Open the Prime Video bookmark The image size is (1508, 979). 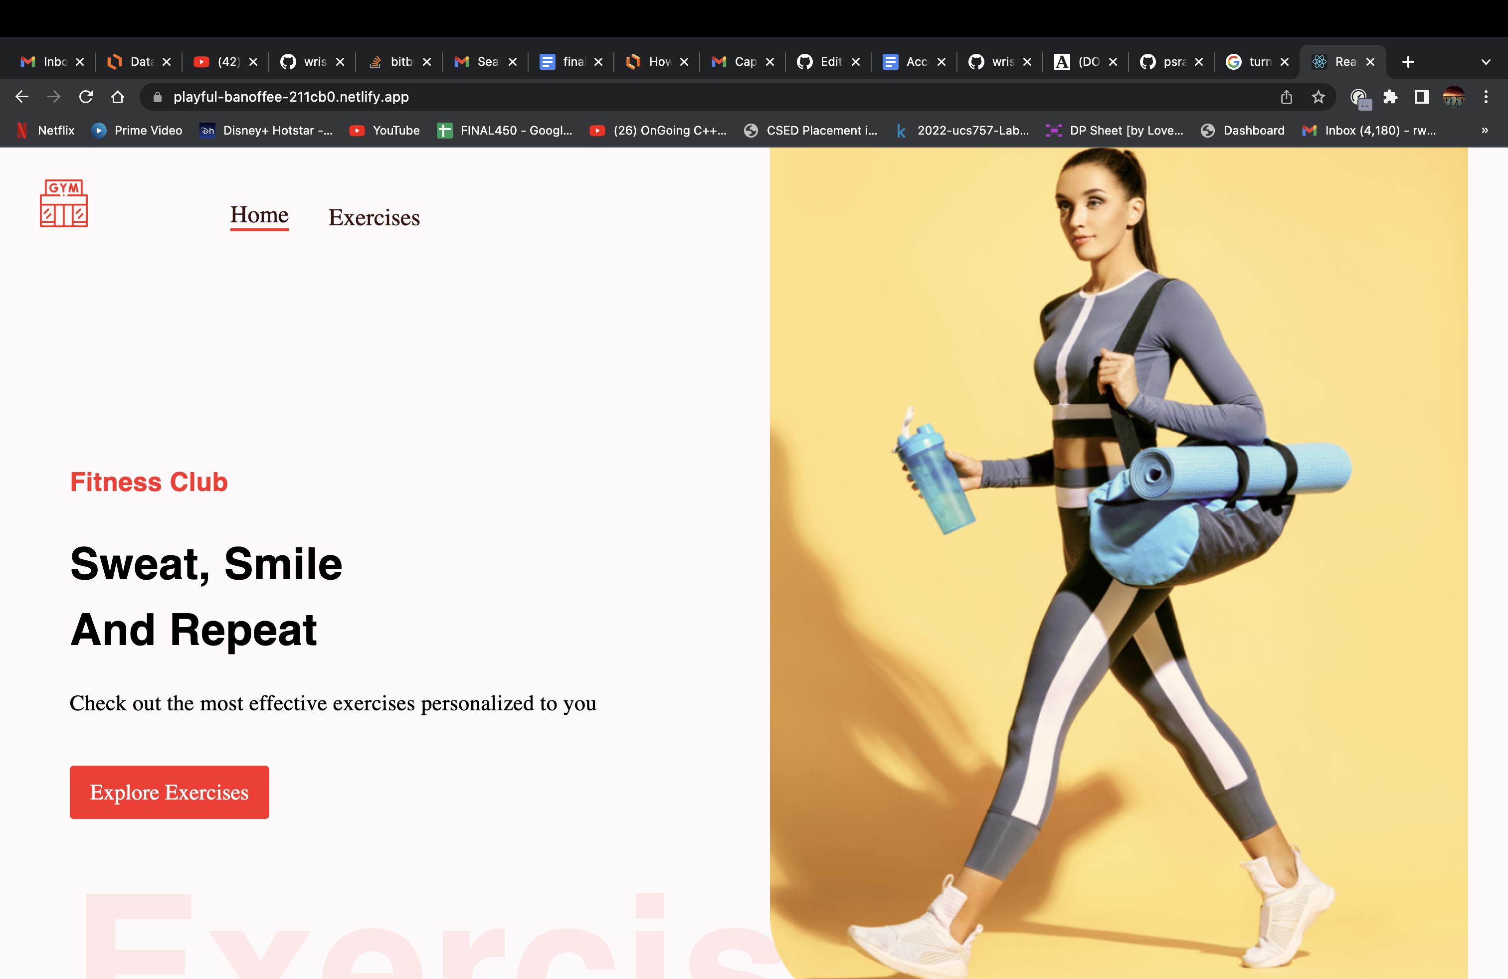coord(137,131)
